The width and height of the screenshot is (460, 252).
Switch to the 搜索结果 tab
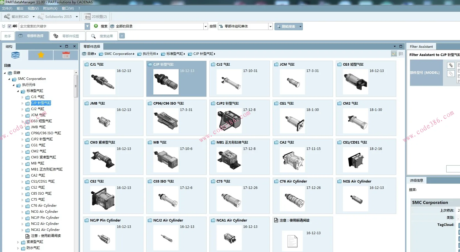click(x=102, y=36)
